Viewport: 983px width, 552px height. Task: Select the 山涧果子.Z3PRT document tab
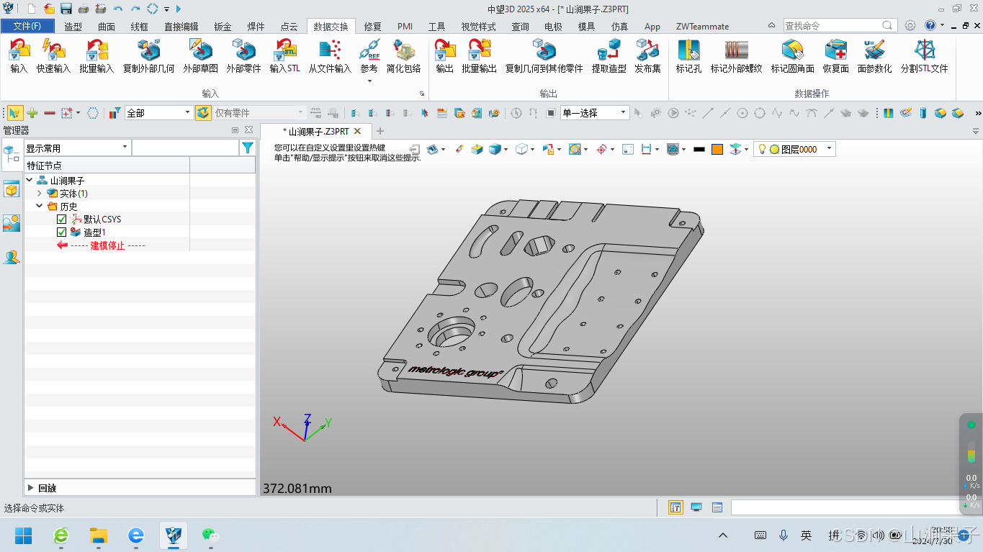click(x=317, y=132)
